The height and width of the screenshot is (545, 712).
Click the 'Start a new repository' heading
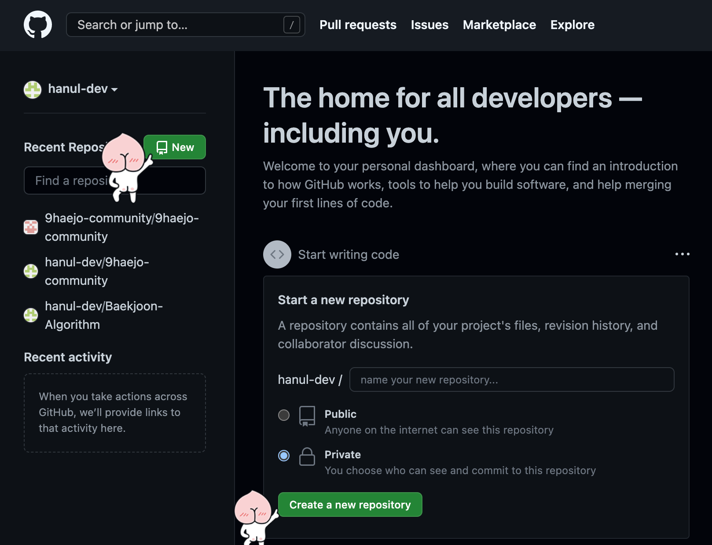(343, 300)
